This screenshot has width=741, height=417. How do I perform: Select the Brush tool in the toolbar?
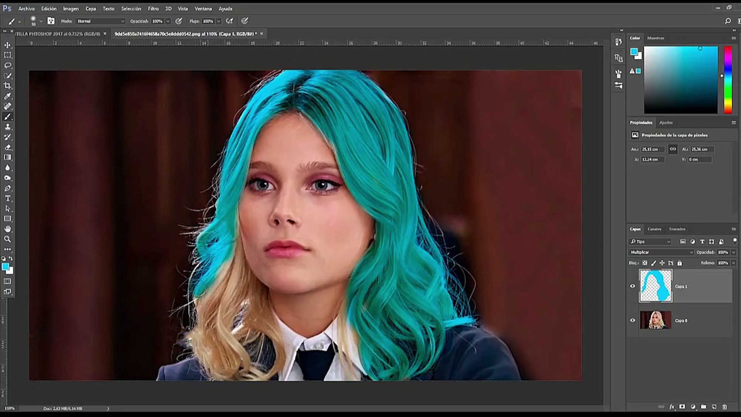point(8,117)
